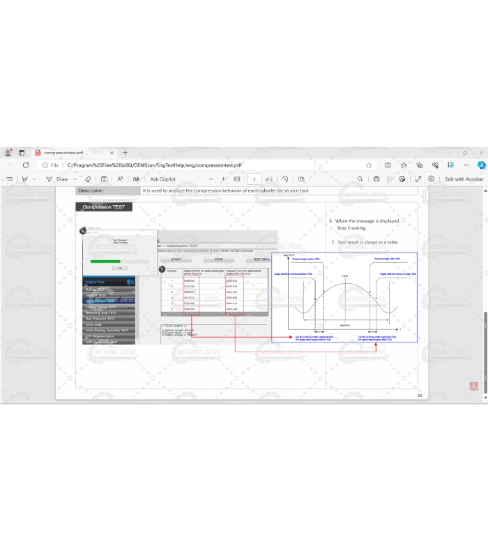Toggle the Draw tool
This screenshot has height=558, width=488.
(x=58, y=179)
